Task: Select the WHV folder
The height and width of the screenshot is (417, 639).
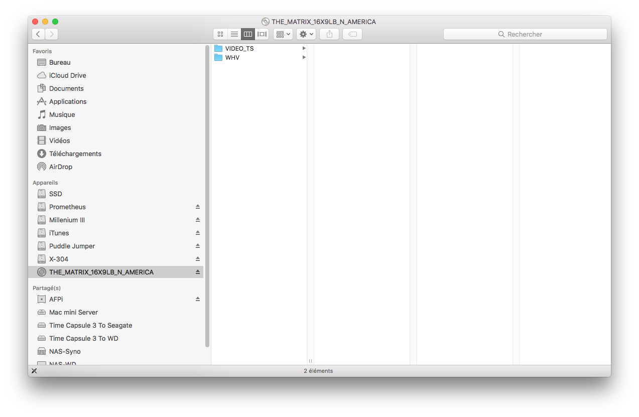Action: pos(259,57)
